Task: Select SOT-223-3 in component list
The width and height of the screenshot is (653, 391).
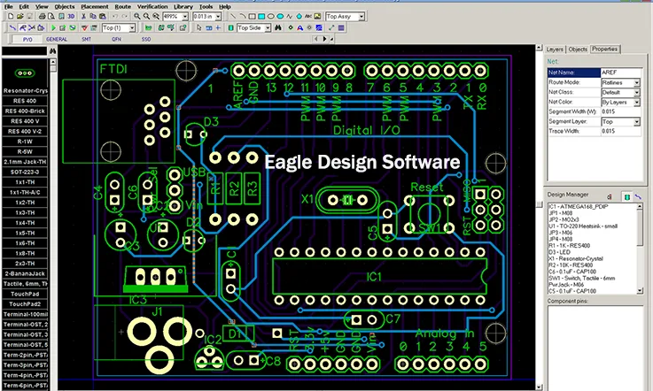Action: point(25,172)
